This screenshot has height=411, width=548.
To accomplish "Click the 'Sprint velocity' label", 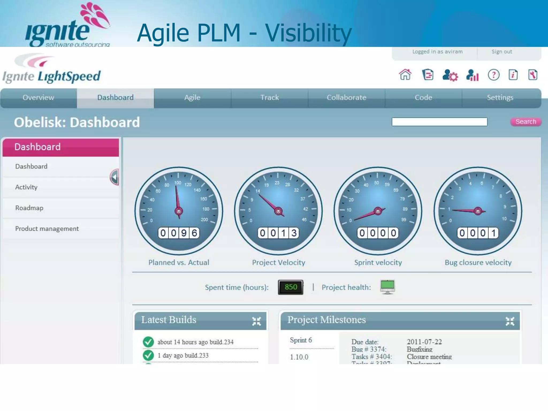I will tap(378, 262).
